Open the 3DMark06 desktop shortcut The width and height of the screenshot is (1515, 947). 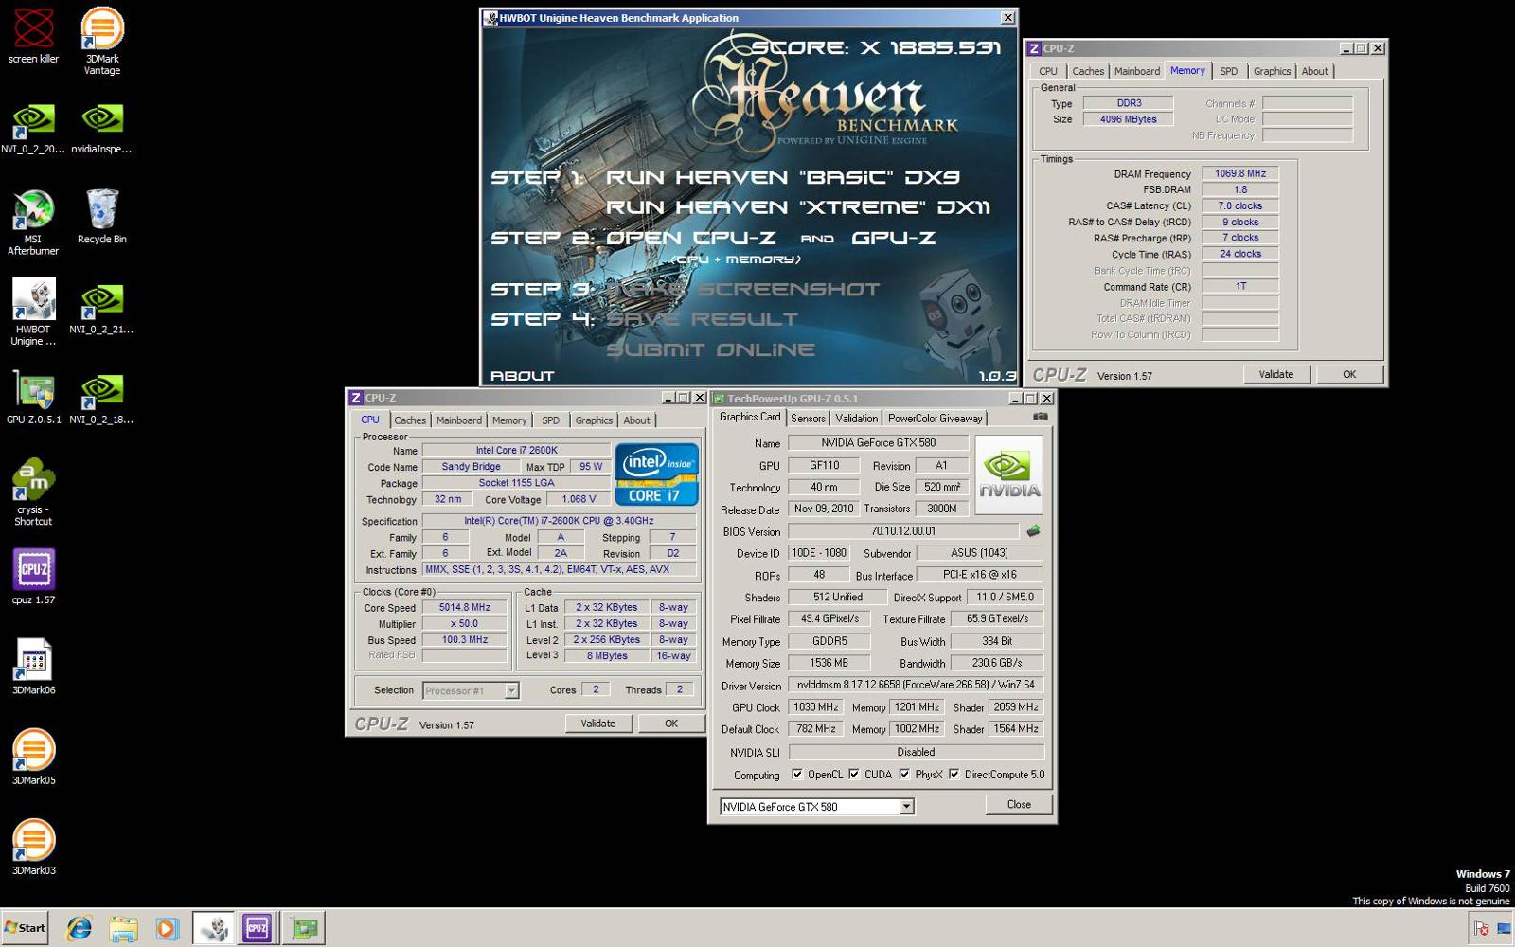(34, 667)
